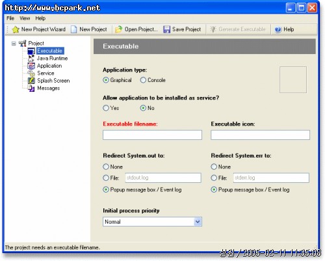
Task: Maximize the application window
Action: pos(302,8)
